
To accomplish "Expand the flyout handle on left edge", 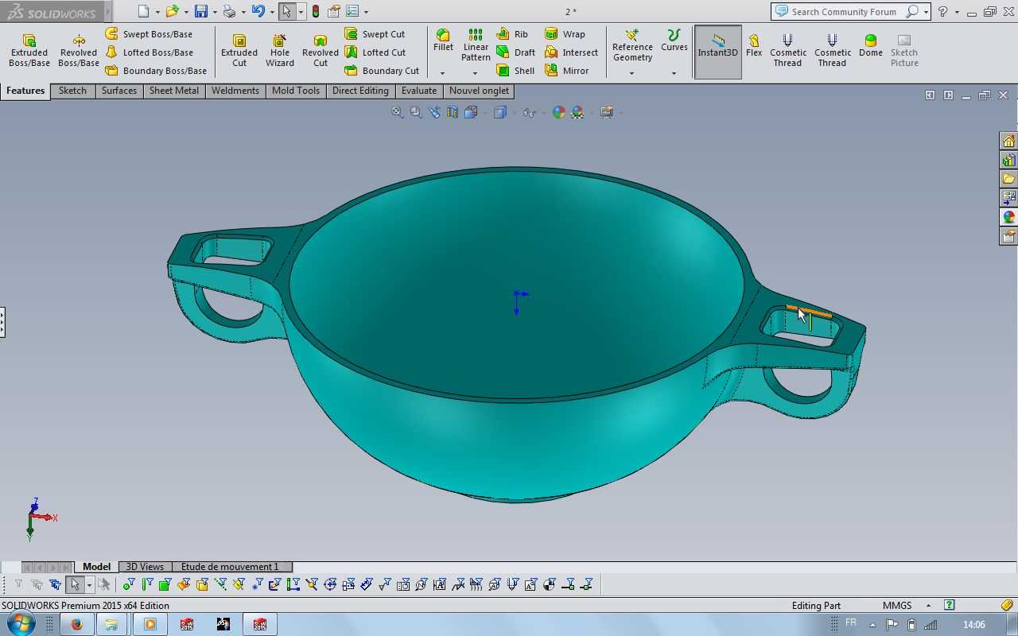I will point(2,322).
